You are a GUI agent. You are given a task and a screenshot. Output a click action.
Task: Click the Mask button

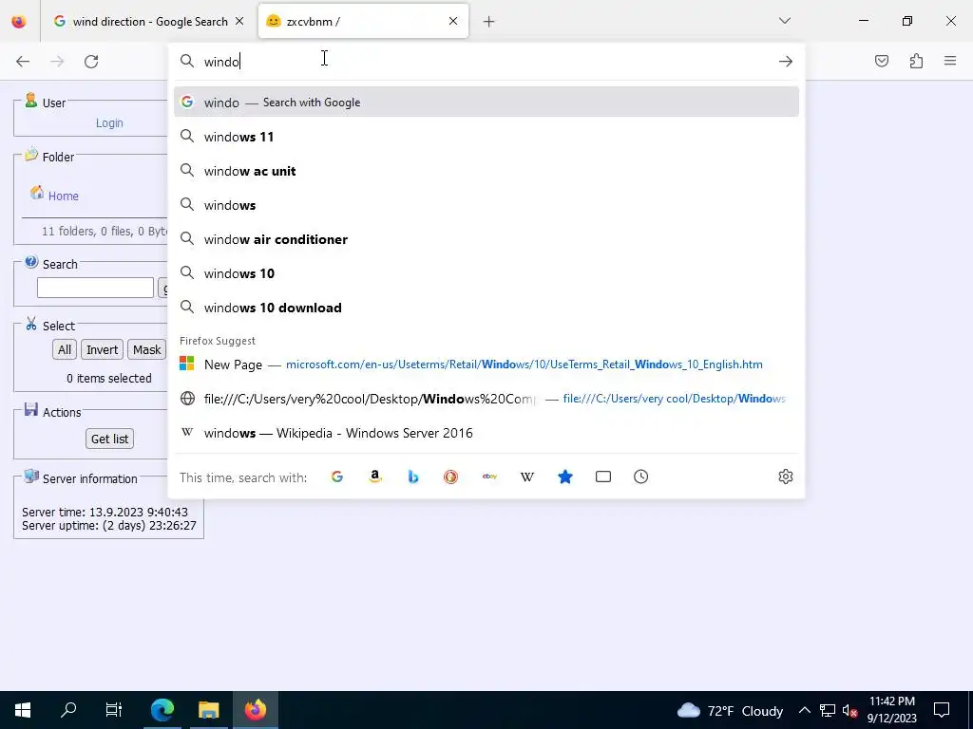click(146, 349)
